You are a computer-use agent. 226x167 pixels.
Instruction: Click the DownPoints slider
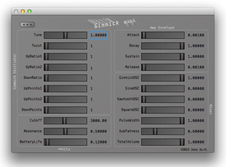[65, 110]
